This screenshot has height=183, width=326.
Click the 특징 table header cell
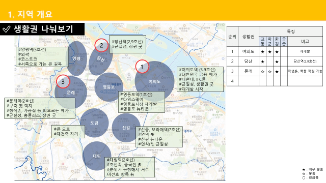(291, 32)
